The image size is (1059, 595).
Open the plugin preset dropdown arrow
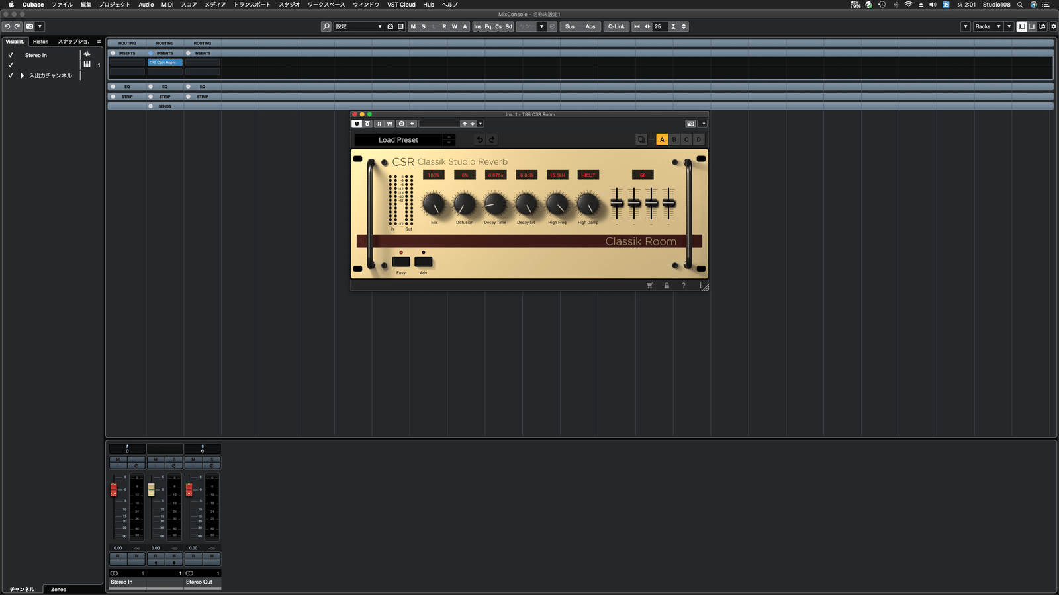click(481, 124)
